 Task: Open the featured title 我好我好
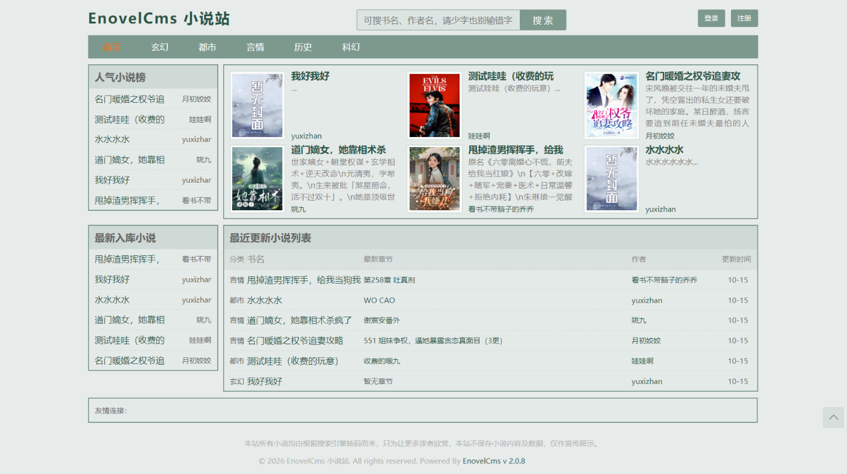310,76
